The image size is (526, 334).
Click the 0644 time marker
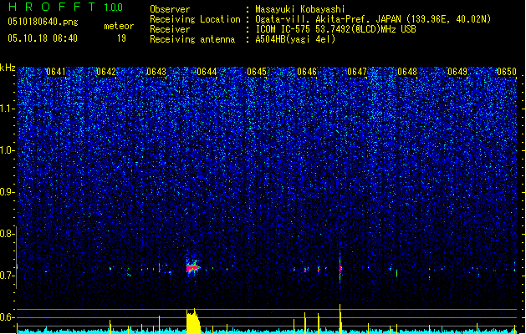tap(207, 72)
